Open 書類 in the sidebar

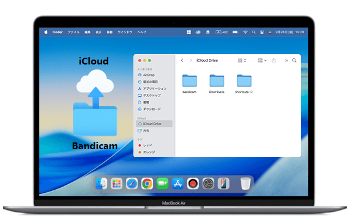point(143,103)
